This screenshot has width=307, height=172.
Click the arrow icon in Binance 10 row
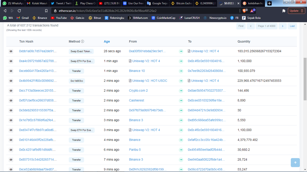coord(181,71)
